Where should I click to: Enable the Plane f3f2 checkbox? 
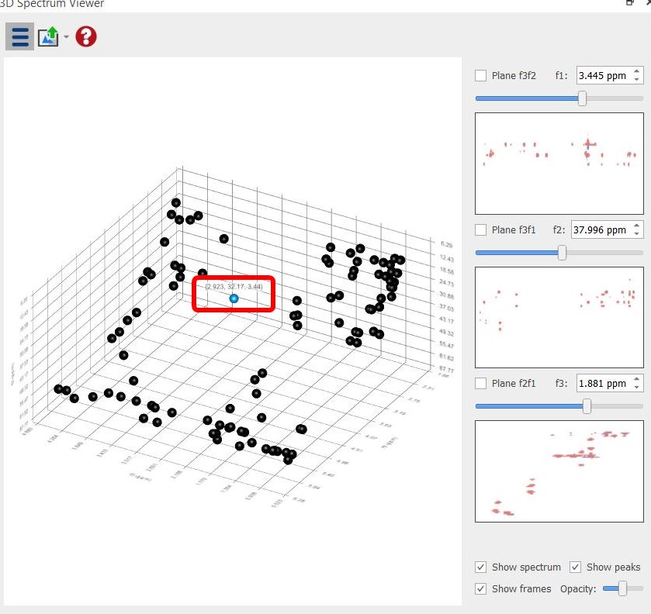[x=481, y=75]
